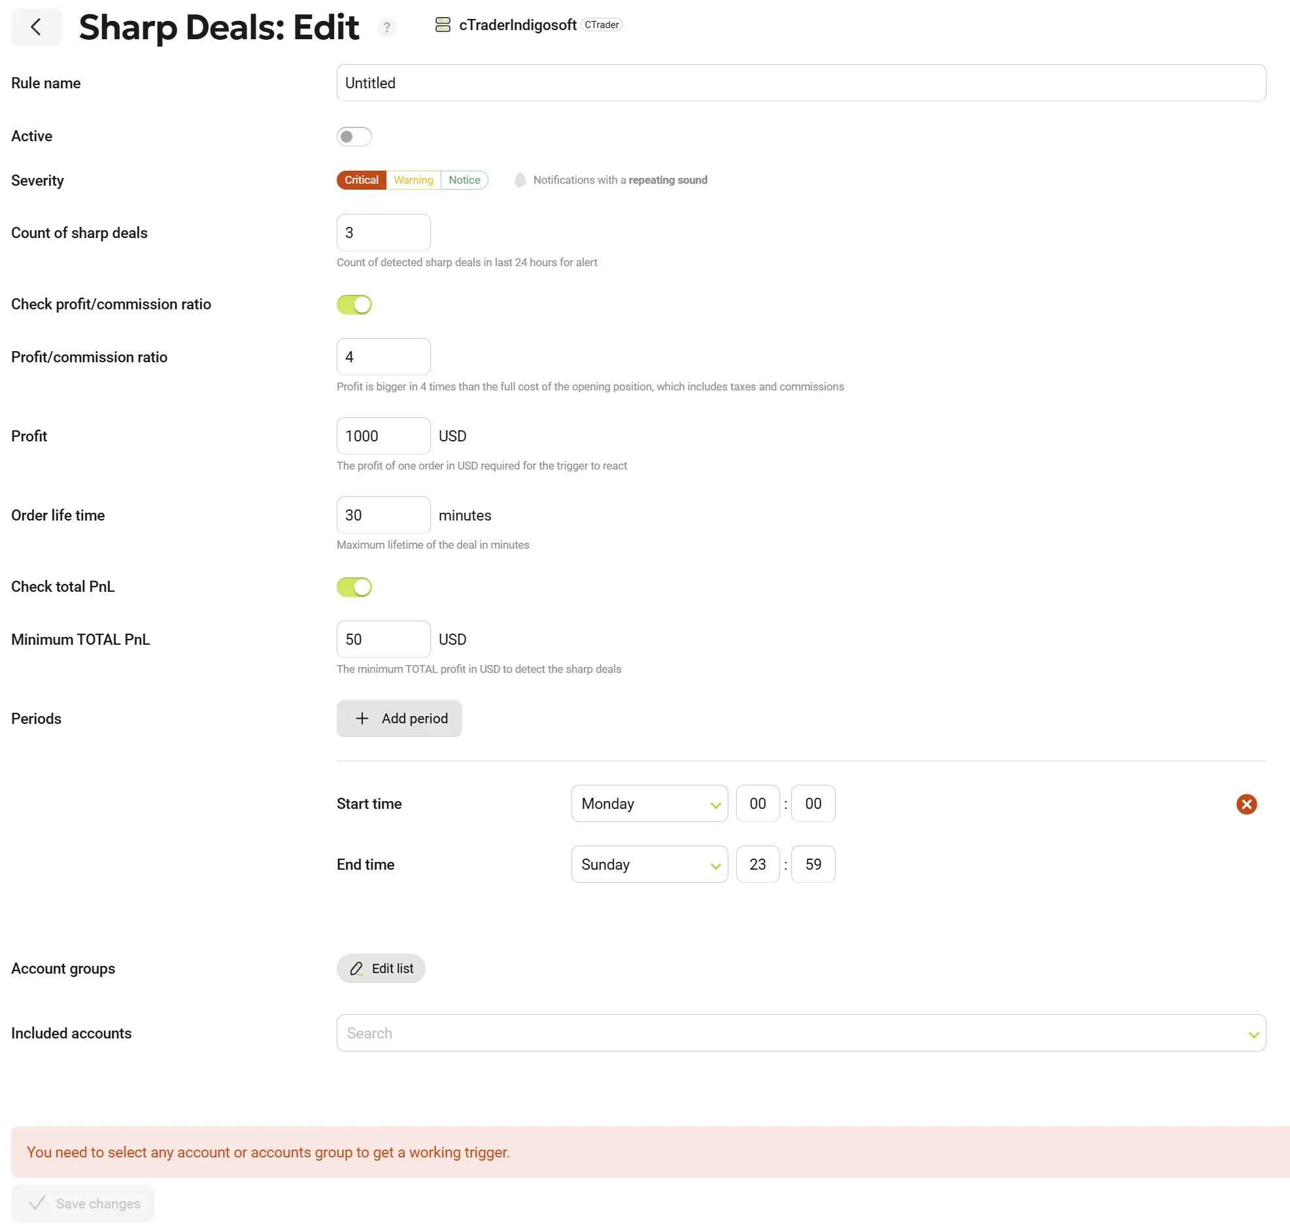Disable Check profit/commission ratio toggle
This screenshot has height=1232, width=1290.
pos(354,304)
